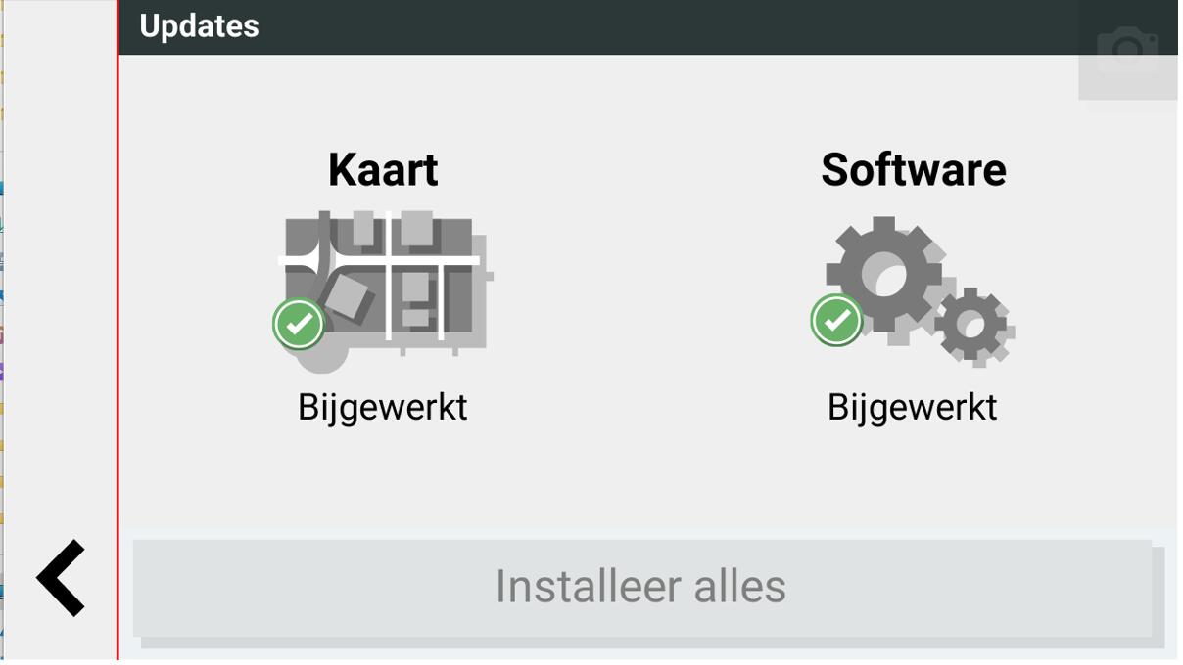Viewport: 1183px width, 665px height.
Task: Go back using the black left arrow
Action: [61, 578]
